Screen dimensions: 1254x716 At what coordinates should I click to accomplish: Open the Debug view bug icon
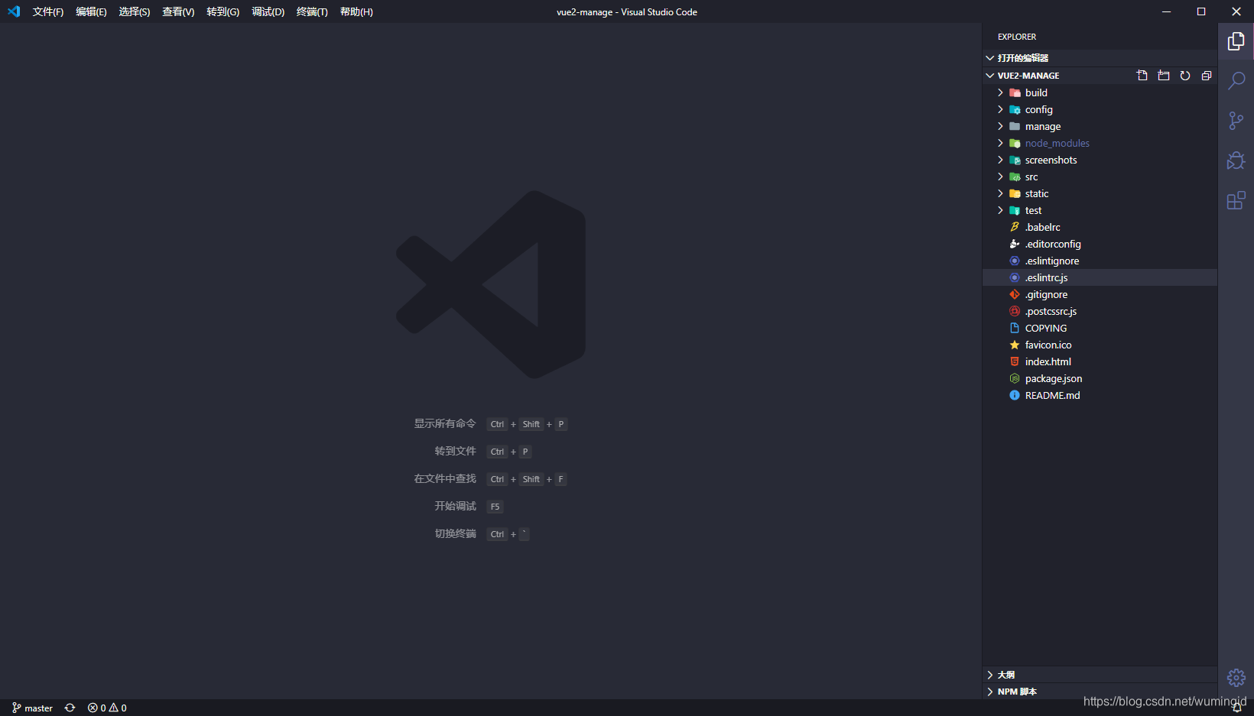point(1236,160)
